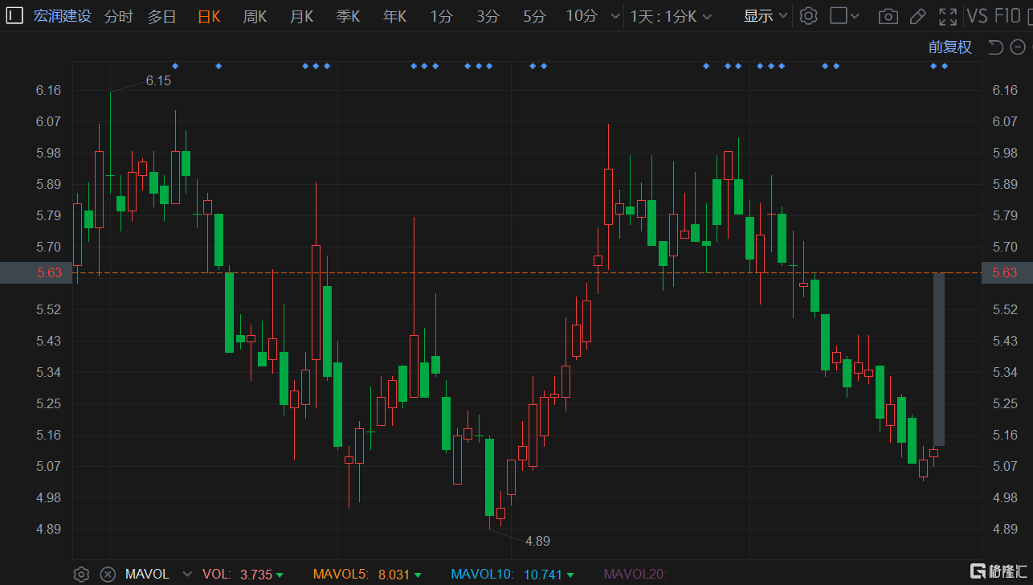Switch to the 10分 chart
Image resolution: width=1033 pixels, height=585 pixels.
[582, 16]
